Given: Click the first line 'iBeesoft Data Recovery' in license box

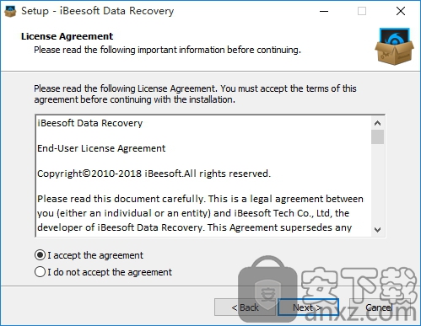Looking at the screenshot, I should pyautogui.click(x=90, y=123).
